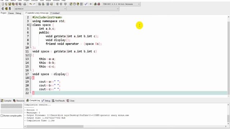Undo the last edit from the toolbar
This screenshot has height=129, width=230.
pyautogui.click(x=31, y=4)
